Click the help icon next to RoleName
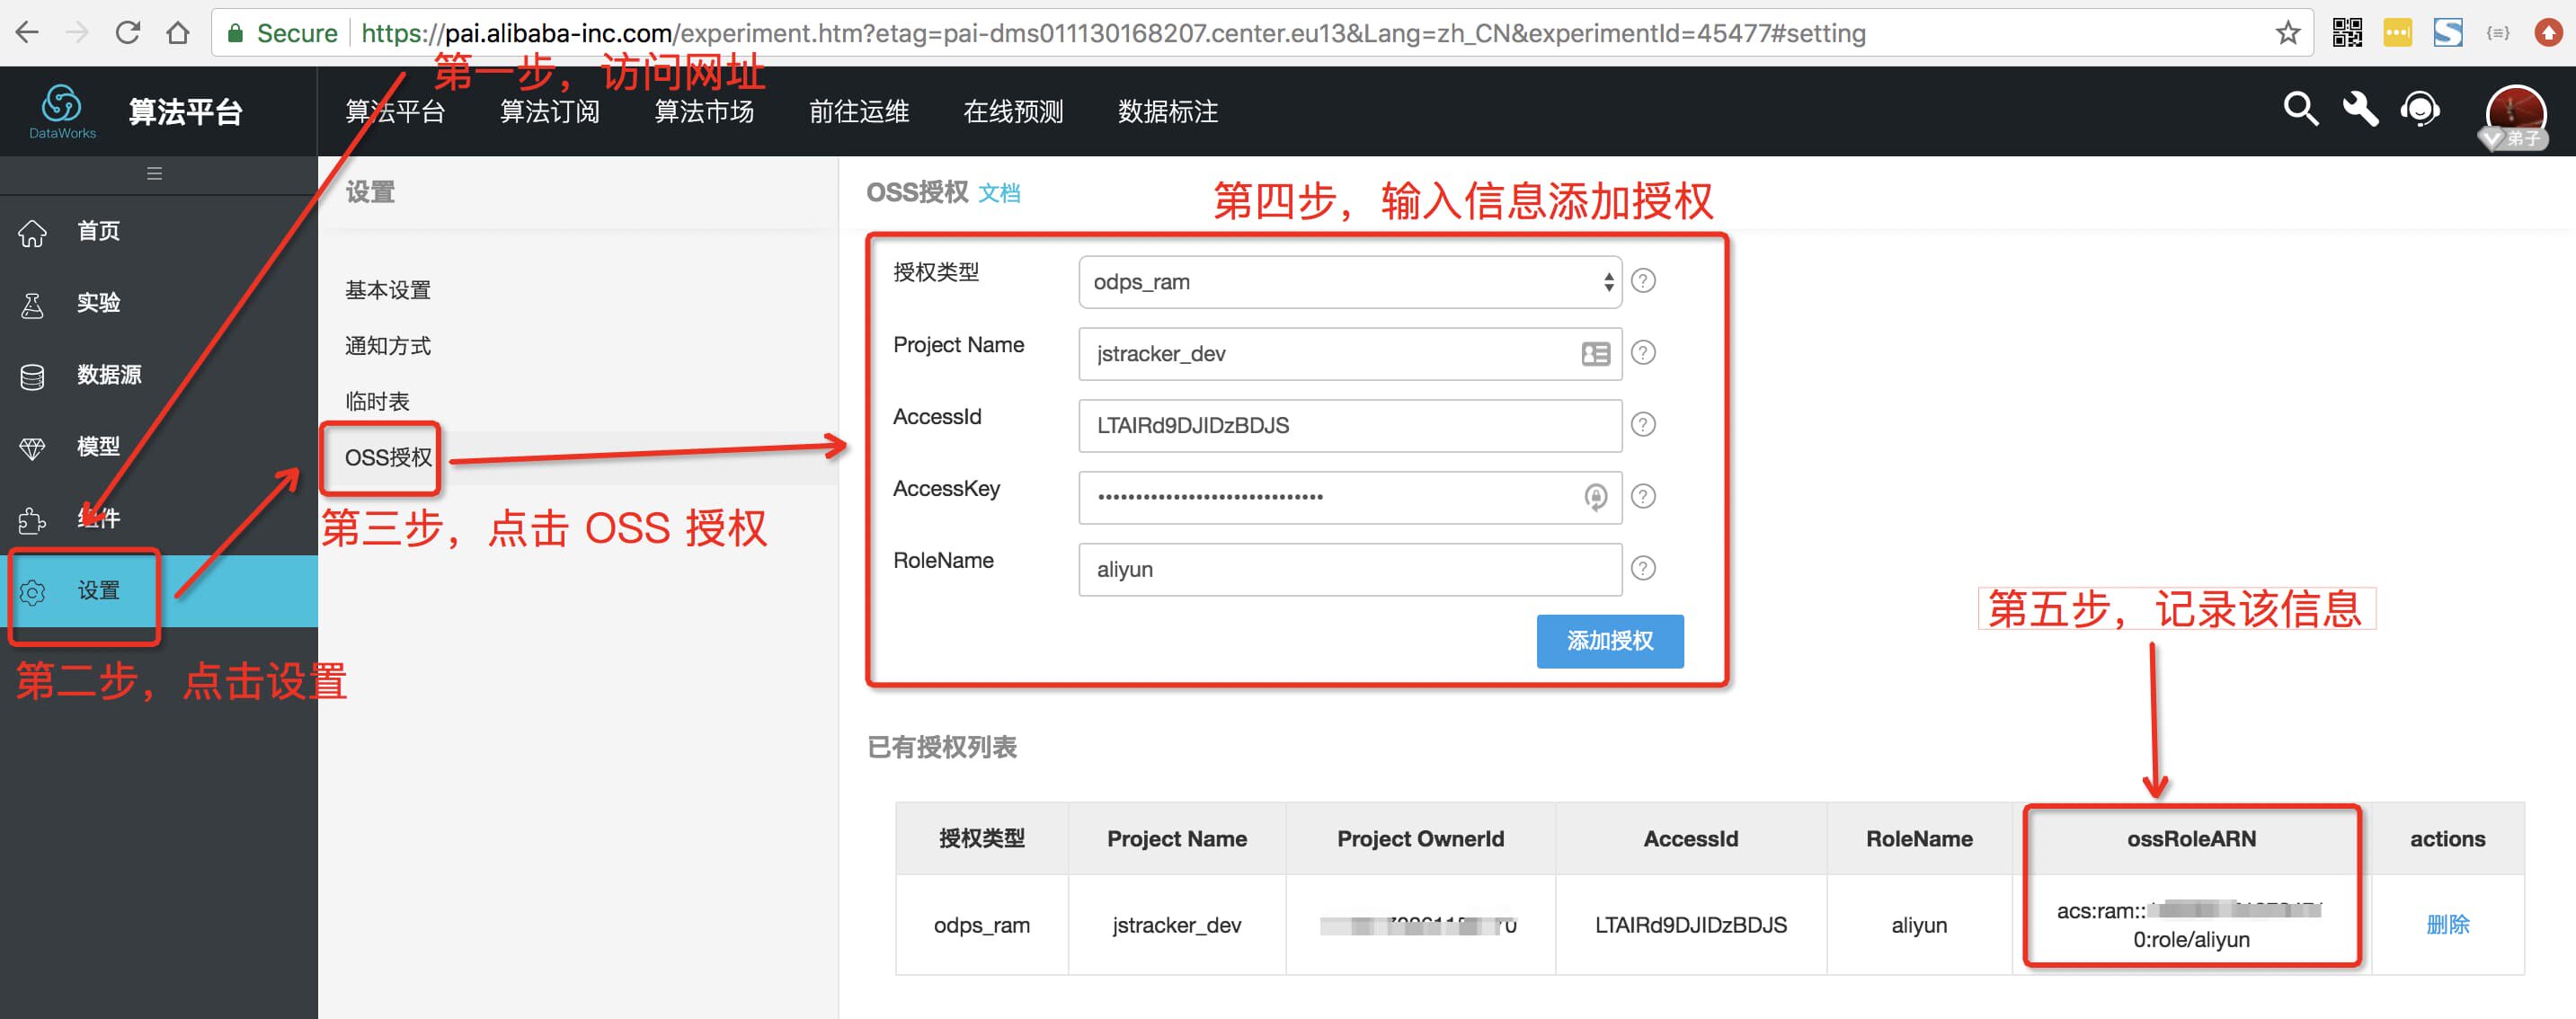This screenshot has width=2576, height=1019. 1643,569
